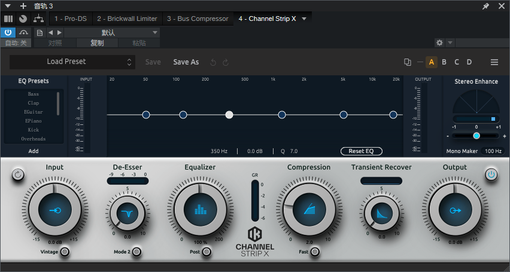Screen dimensions: 510x272
Task: Click the Equalizer knob bars icon
Action: point(201,210)
